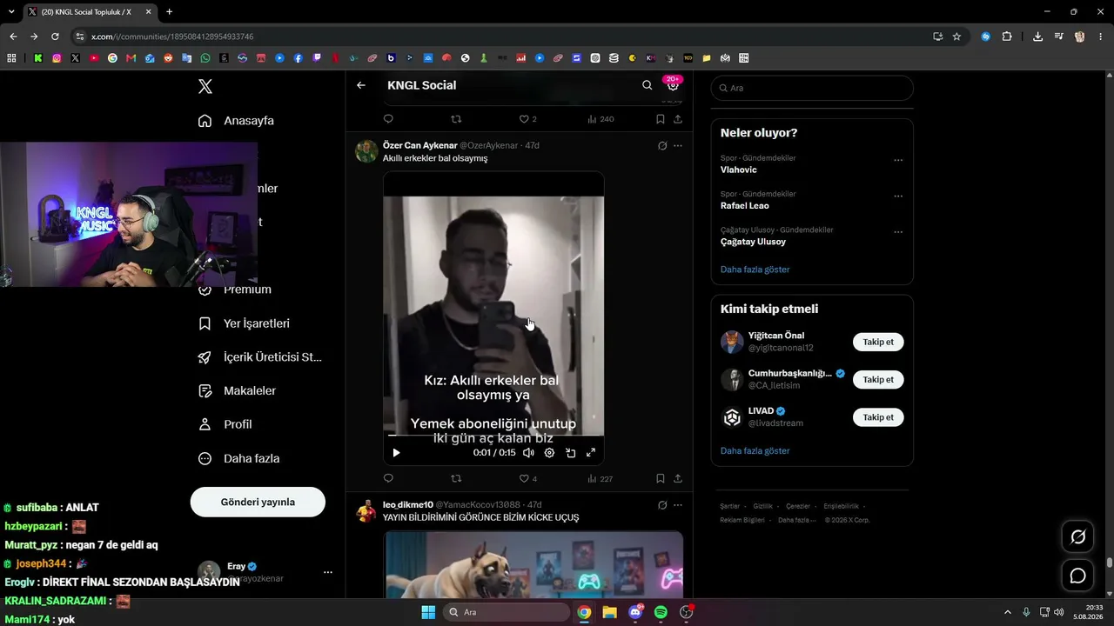
Task: Open Spotify from the taskbar
Action: click(x=661, y=612)
